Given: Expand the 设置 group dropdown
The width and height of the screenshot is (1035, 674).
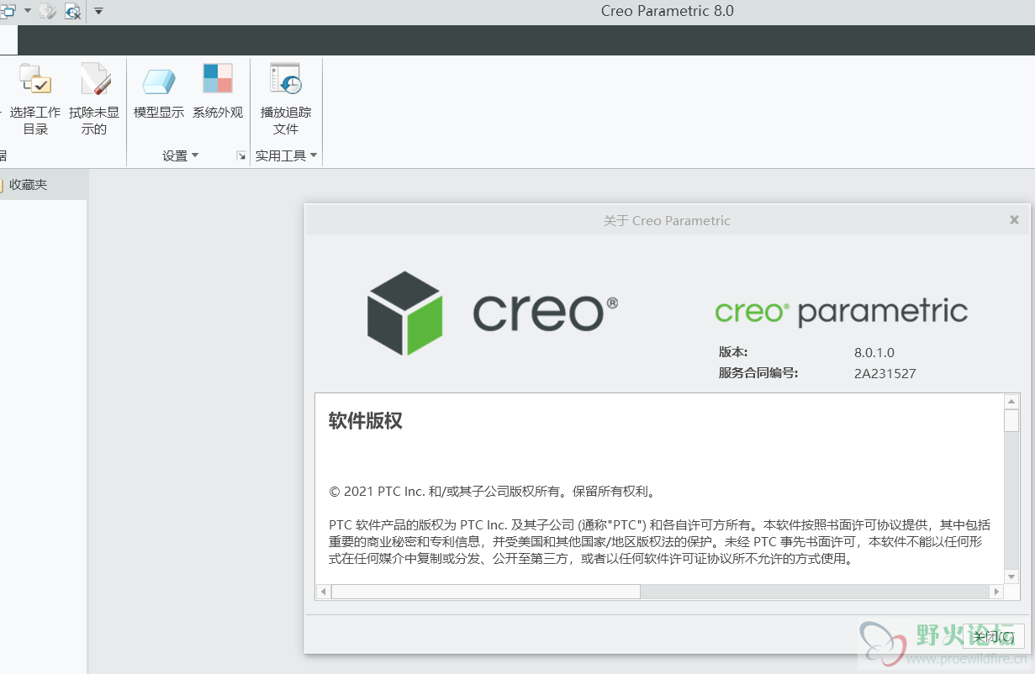Looking at the screenshot, I should tap(181, 155).
